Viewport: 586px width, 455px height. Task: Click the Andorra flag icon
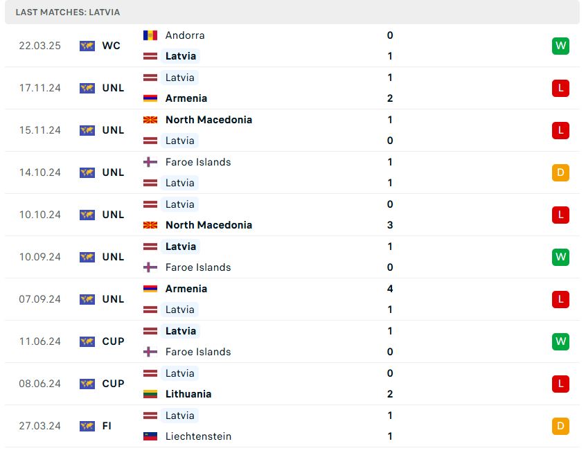pyautogui.click(x=150, y=35)
